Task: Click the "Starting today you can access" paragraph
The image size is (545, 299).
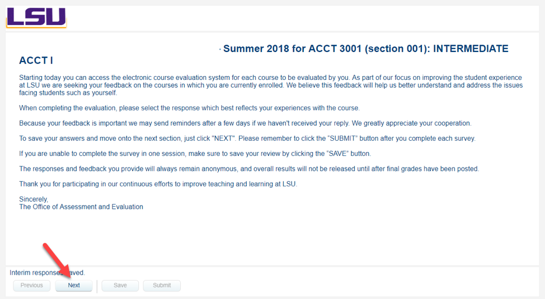Action: point(271,86)
